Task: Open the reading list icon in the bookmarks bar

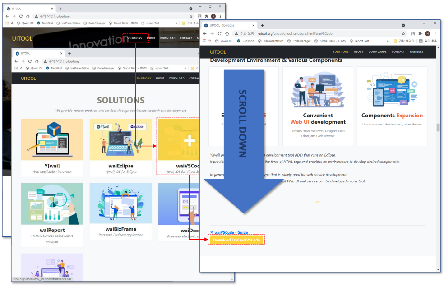Action: [x=421, y=41]
